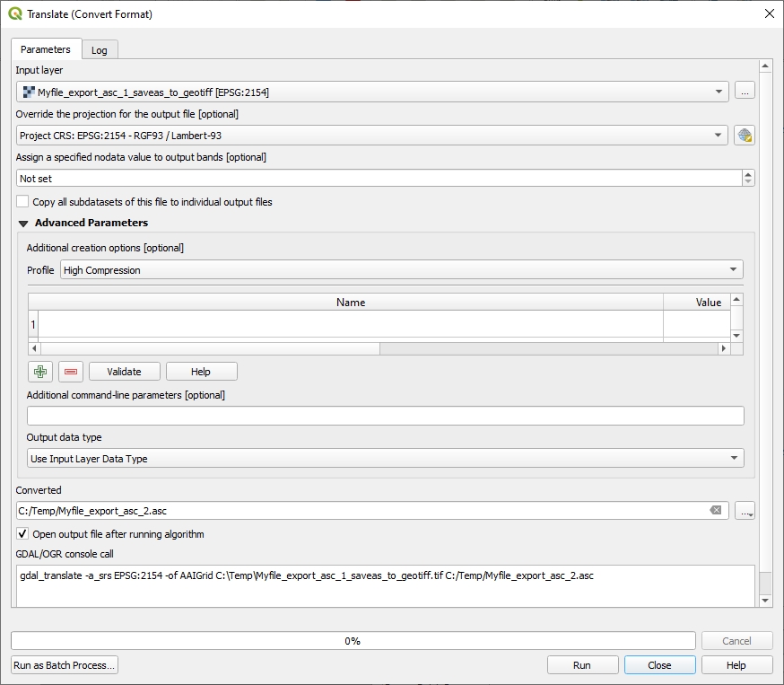This screenshot has width=784, height=685.
Task: Click the green plus add-row icon
Action: tap(40, 372)
